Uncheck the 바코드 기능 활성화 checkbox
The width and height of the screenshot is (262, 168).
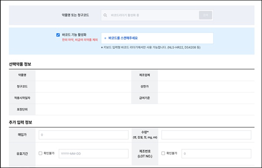(x=58, y=35)
